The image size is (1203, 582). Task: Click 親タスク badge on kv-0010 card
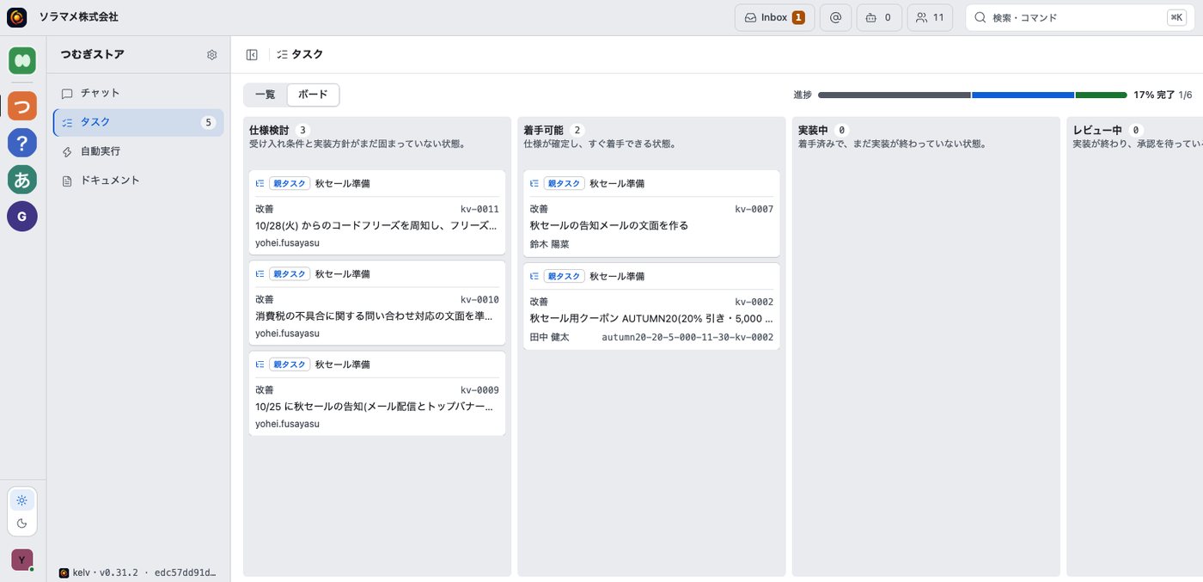(290, 273)
